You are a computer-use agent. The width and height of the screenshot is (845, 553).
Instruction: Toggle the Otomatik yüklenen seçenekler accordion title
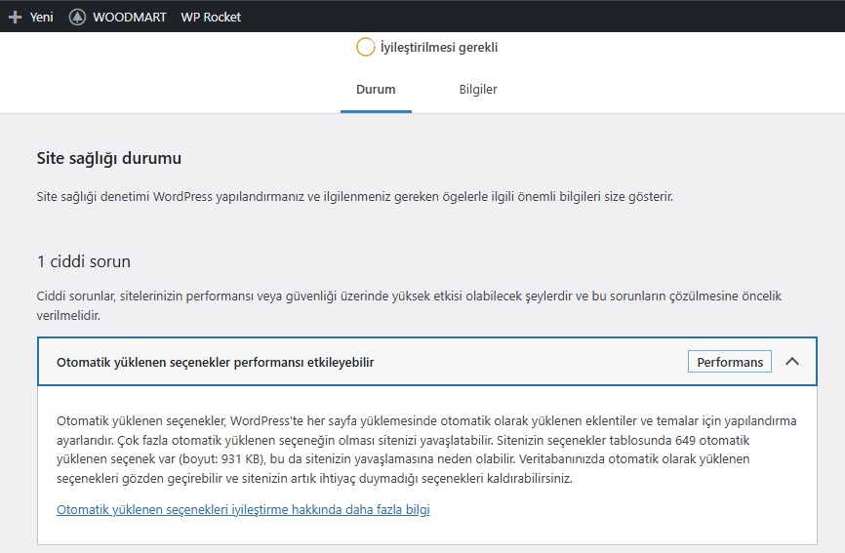(215, 363)
